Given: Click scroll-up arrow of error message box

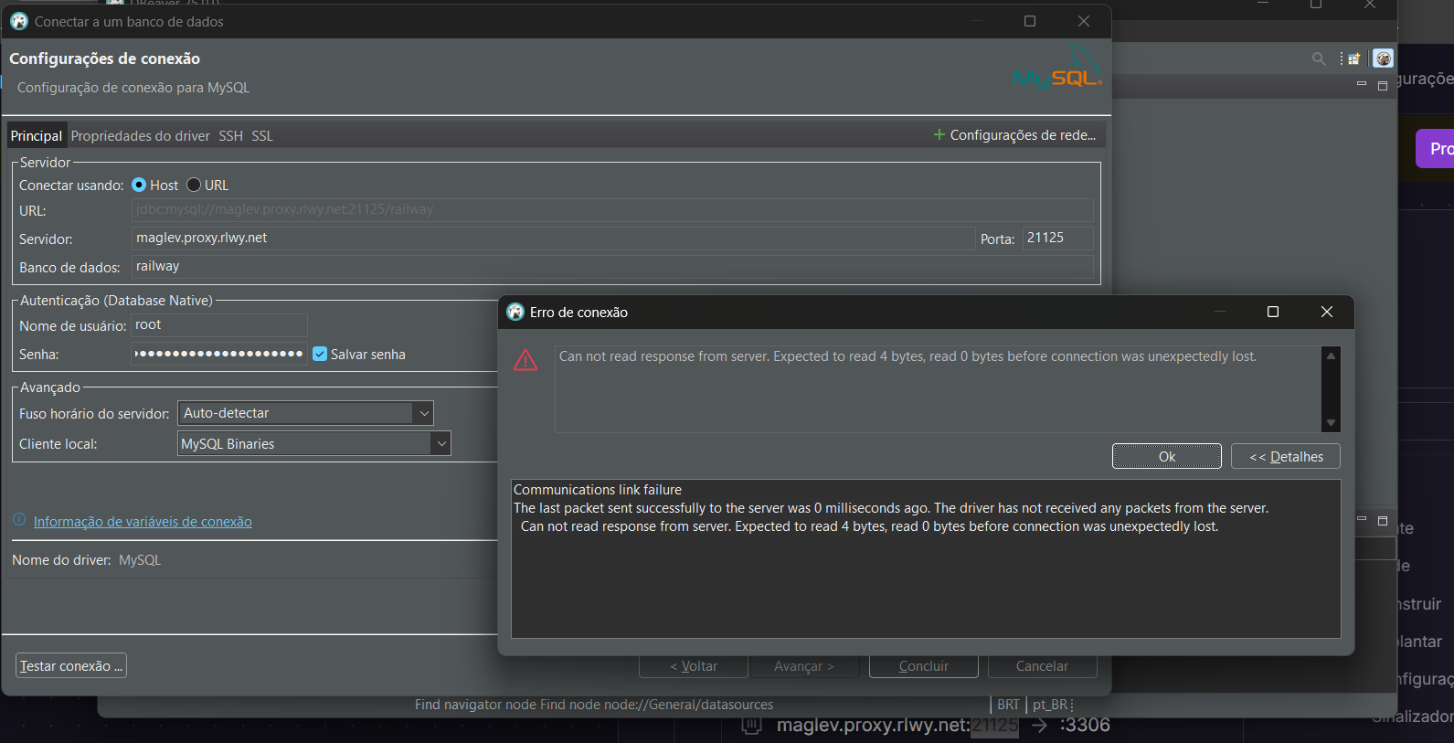Looking at the screenshot, I should (1332, 356).
